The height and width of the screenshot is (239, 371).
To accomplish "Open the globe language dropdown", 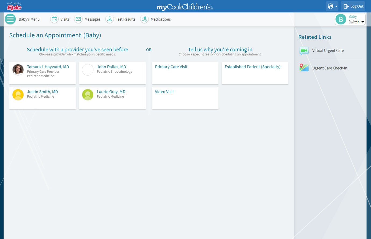I will coord(332,6).
